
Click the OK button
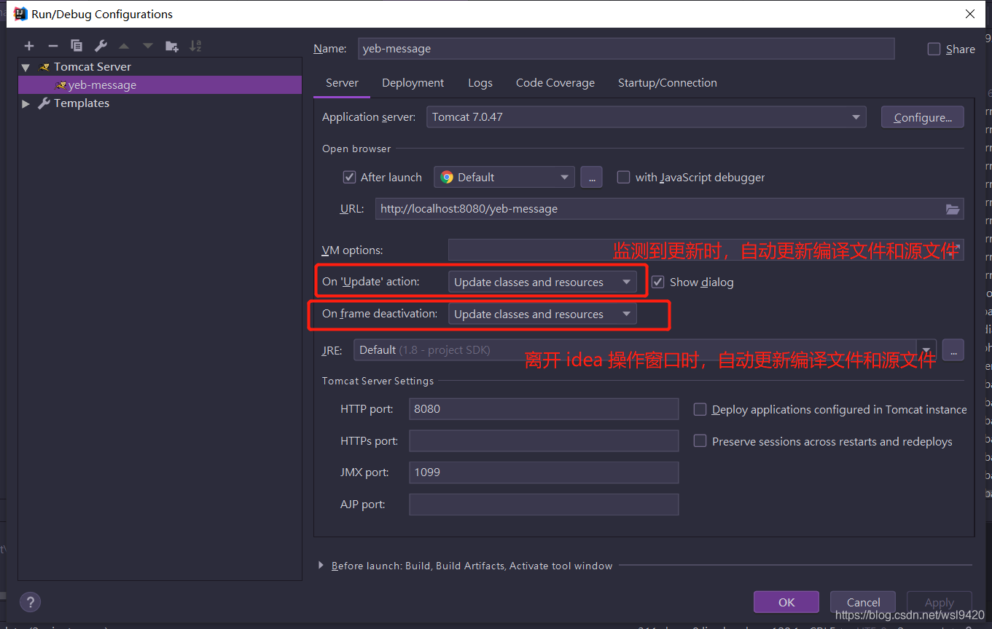pos(786,602)
